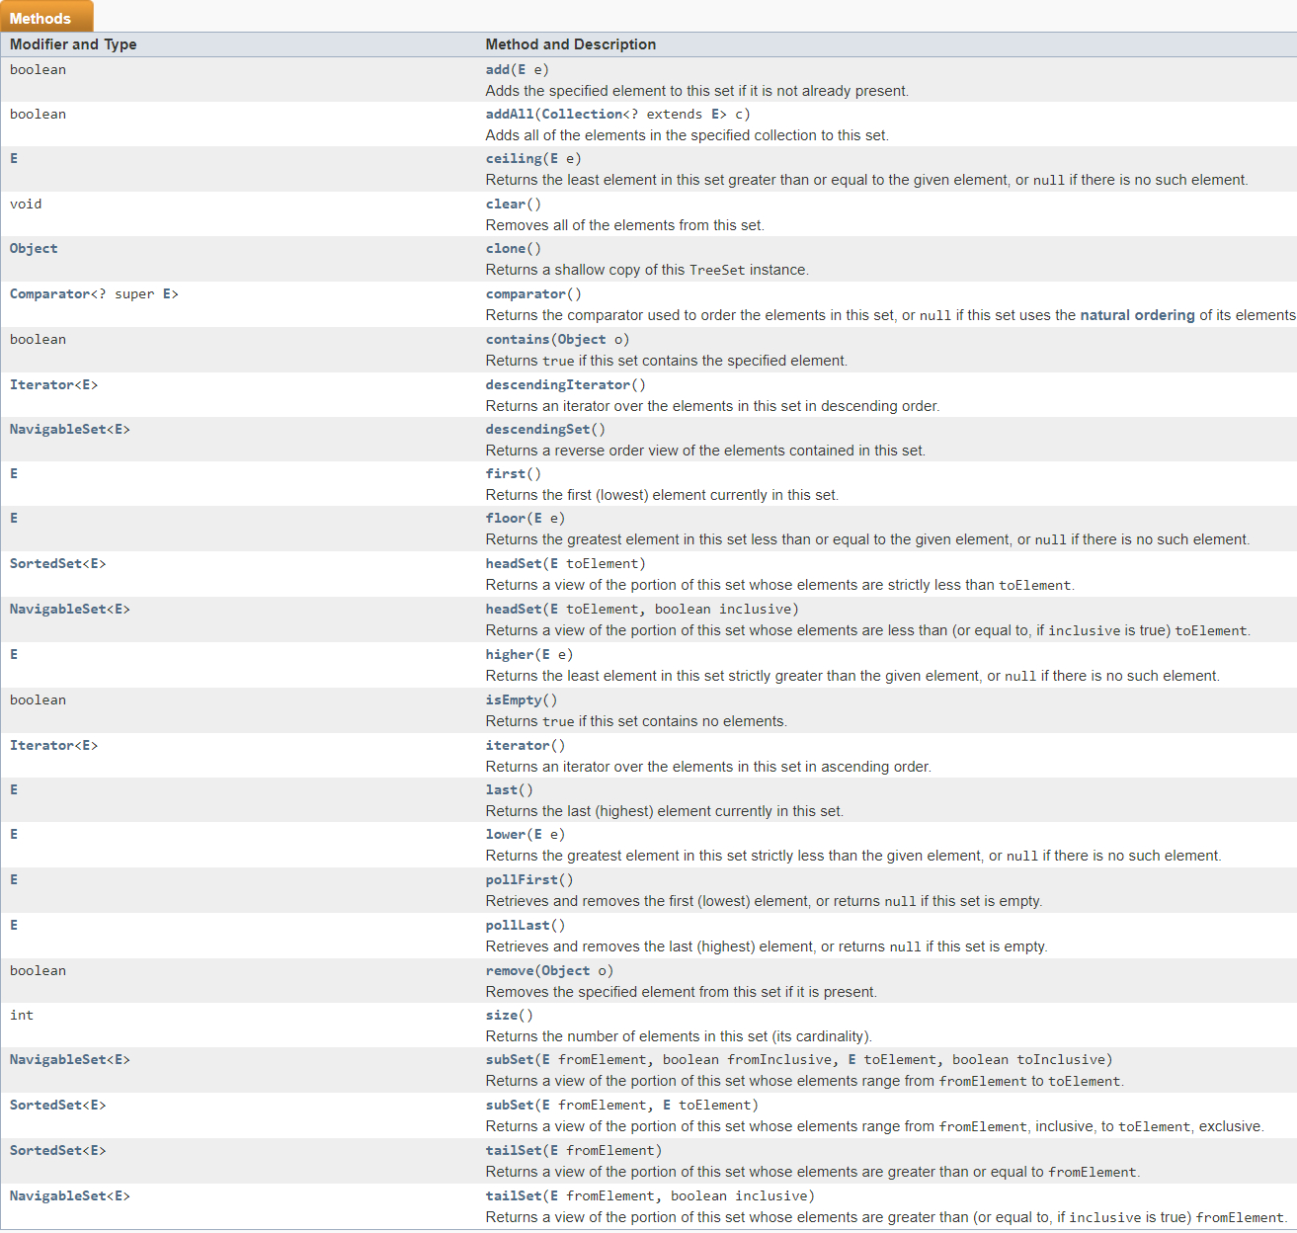Open the lower method link
The image size is (1297, 1233).
pos(505,834)
